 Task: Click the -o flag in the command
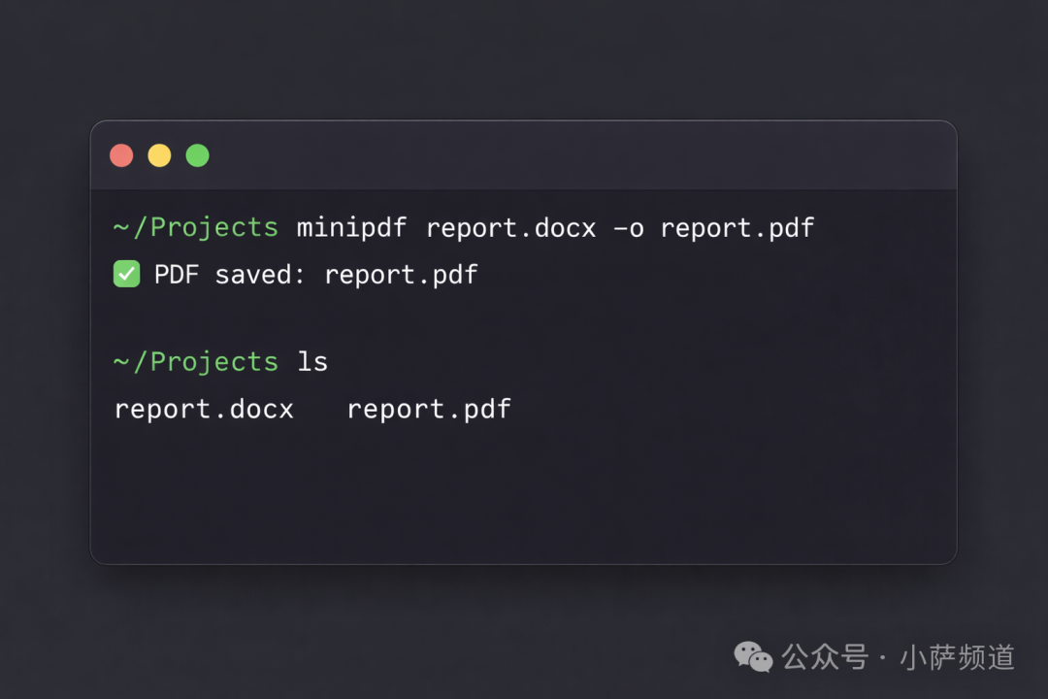628,228
